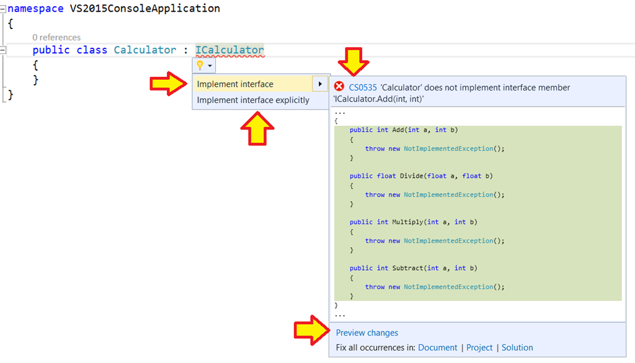The width and height of the screenshot is (635, 363).
Task: Click the red error icon beside CS0535
Action: pos(339,87)
